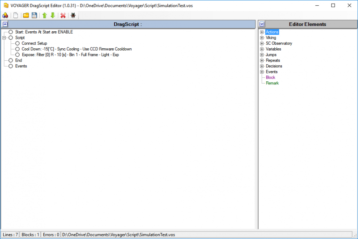The height and width of the screenshot is (239, 358).
Task: Click the file path in status bar
Action: pyautogui.click(x=119, y=235)
